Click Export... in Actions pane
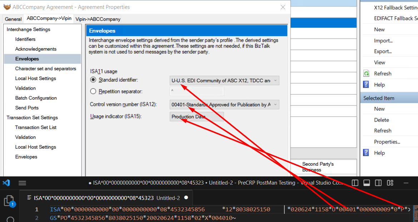Viewport: 418px width, 222px height. tap(383, 52)
